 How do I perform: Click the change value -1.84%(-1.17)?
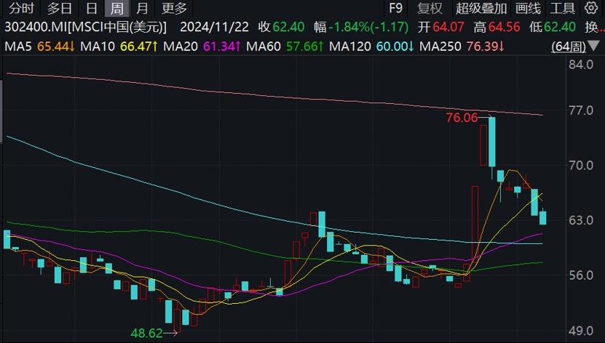coord(368,27)
